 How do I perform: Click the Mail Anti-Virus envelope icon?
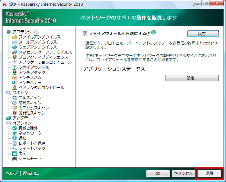(15, 42)
